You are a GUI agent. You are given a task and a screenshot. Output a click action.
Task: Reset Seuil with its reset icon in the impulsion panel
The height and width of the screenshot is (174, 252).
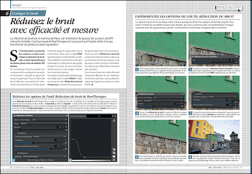236,62
